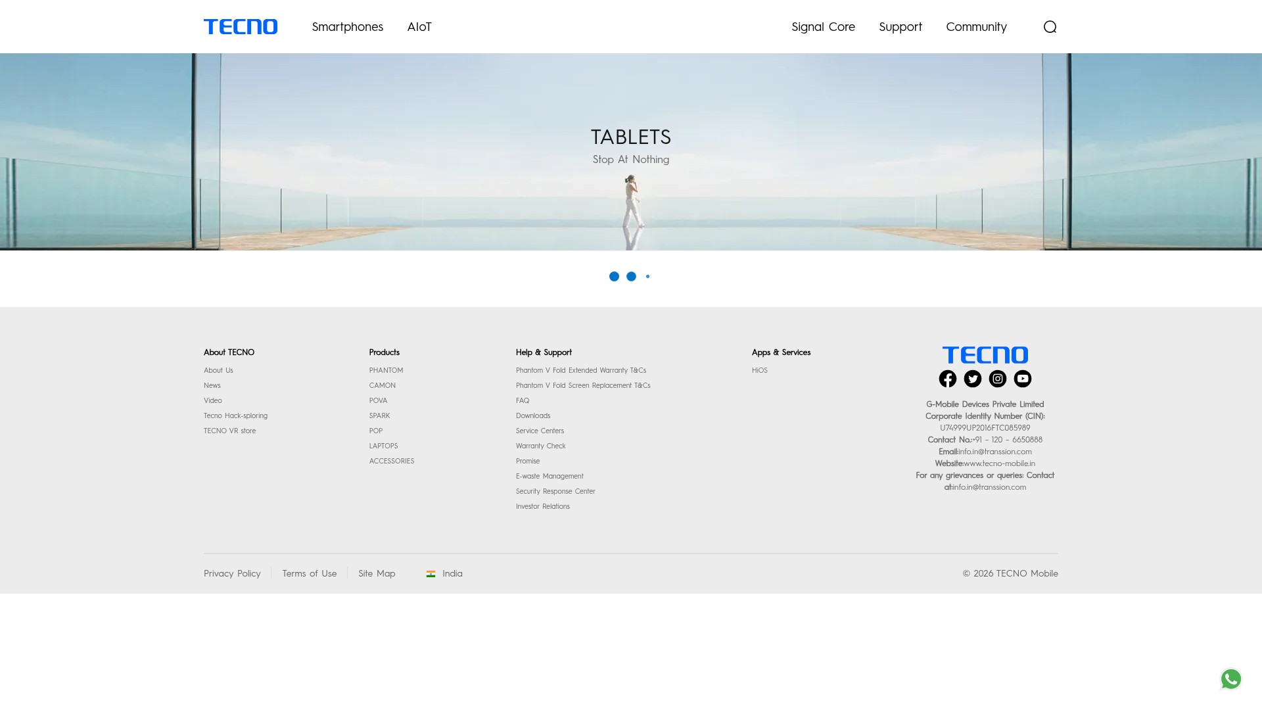Open the TECNO VR store link
The image size is (1262, 710).
point(229,431)
